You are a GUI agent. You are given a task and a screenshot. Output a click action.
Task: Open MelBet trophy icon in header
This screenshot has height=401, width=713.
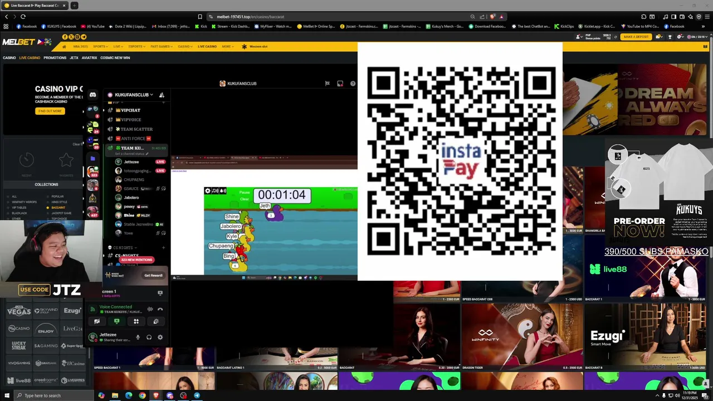(x=670, y=37)
